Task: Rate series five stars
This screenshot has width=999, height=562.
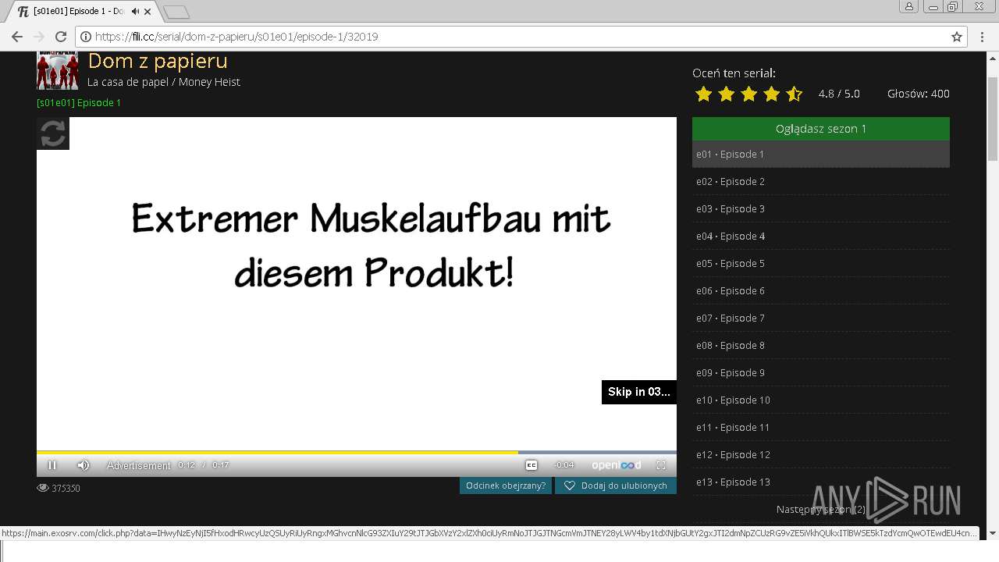Action: click(794, 94)
